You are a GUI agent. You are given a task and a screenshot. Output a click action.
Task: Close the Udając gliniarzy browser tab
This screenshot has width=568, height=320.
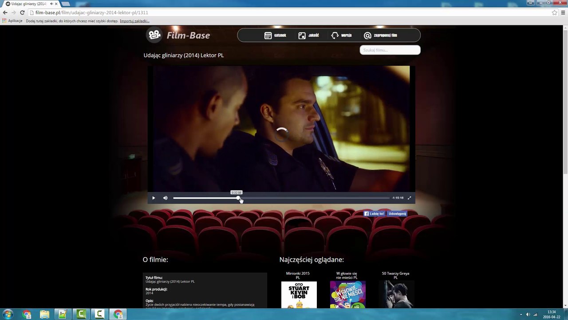[56, 4]
